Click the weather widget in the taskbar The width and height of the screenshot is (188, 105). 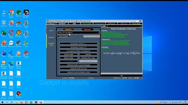point(162,102)
